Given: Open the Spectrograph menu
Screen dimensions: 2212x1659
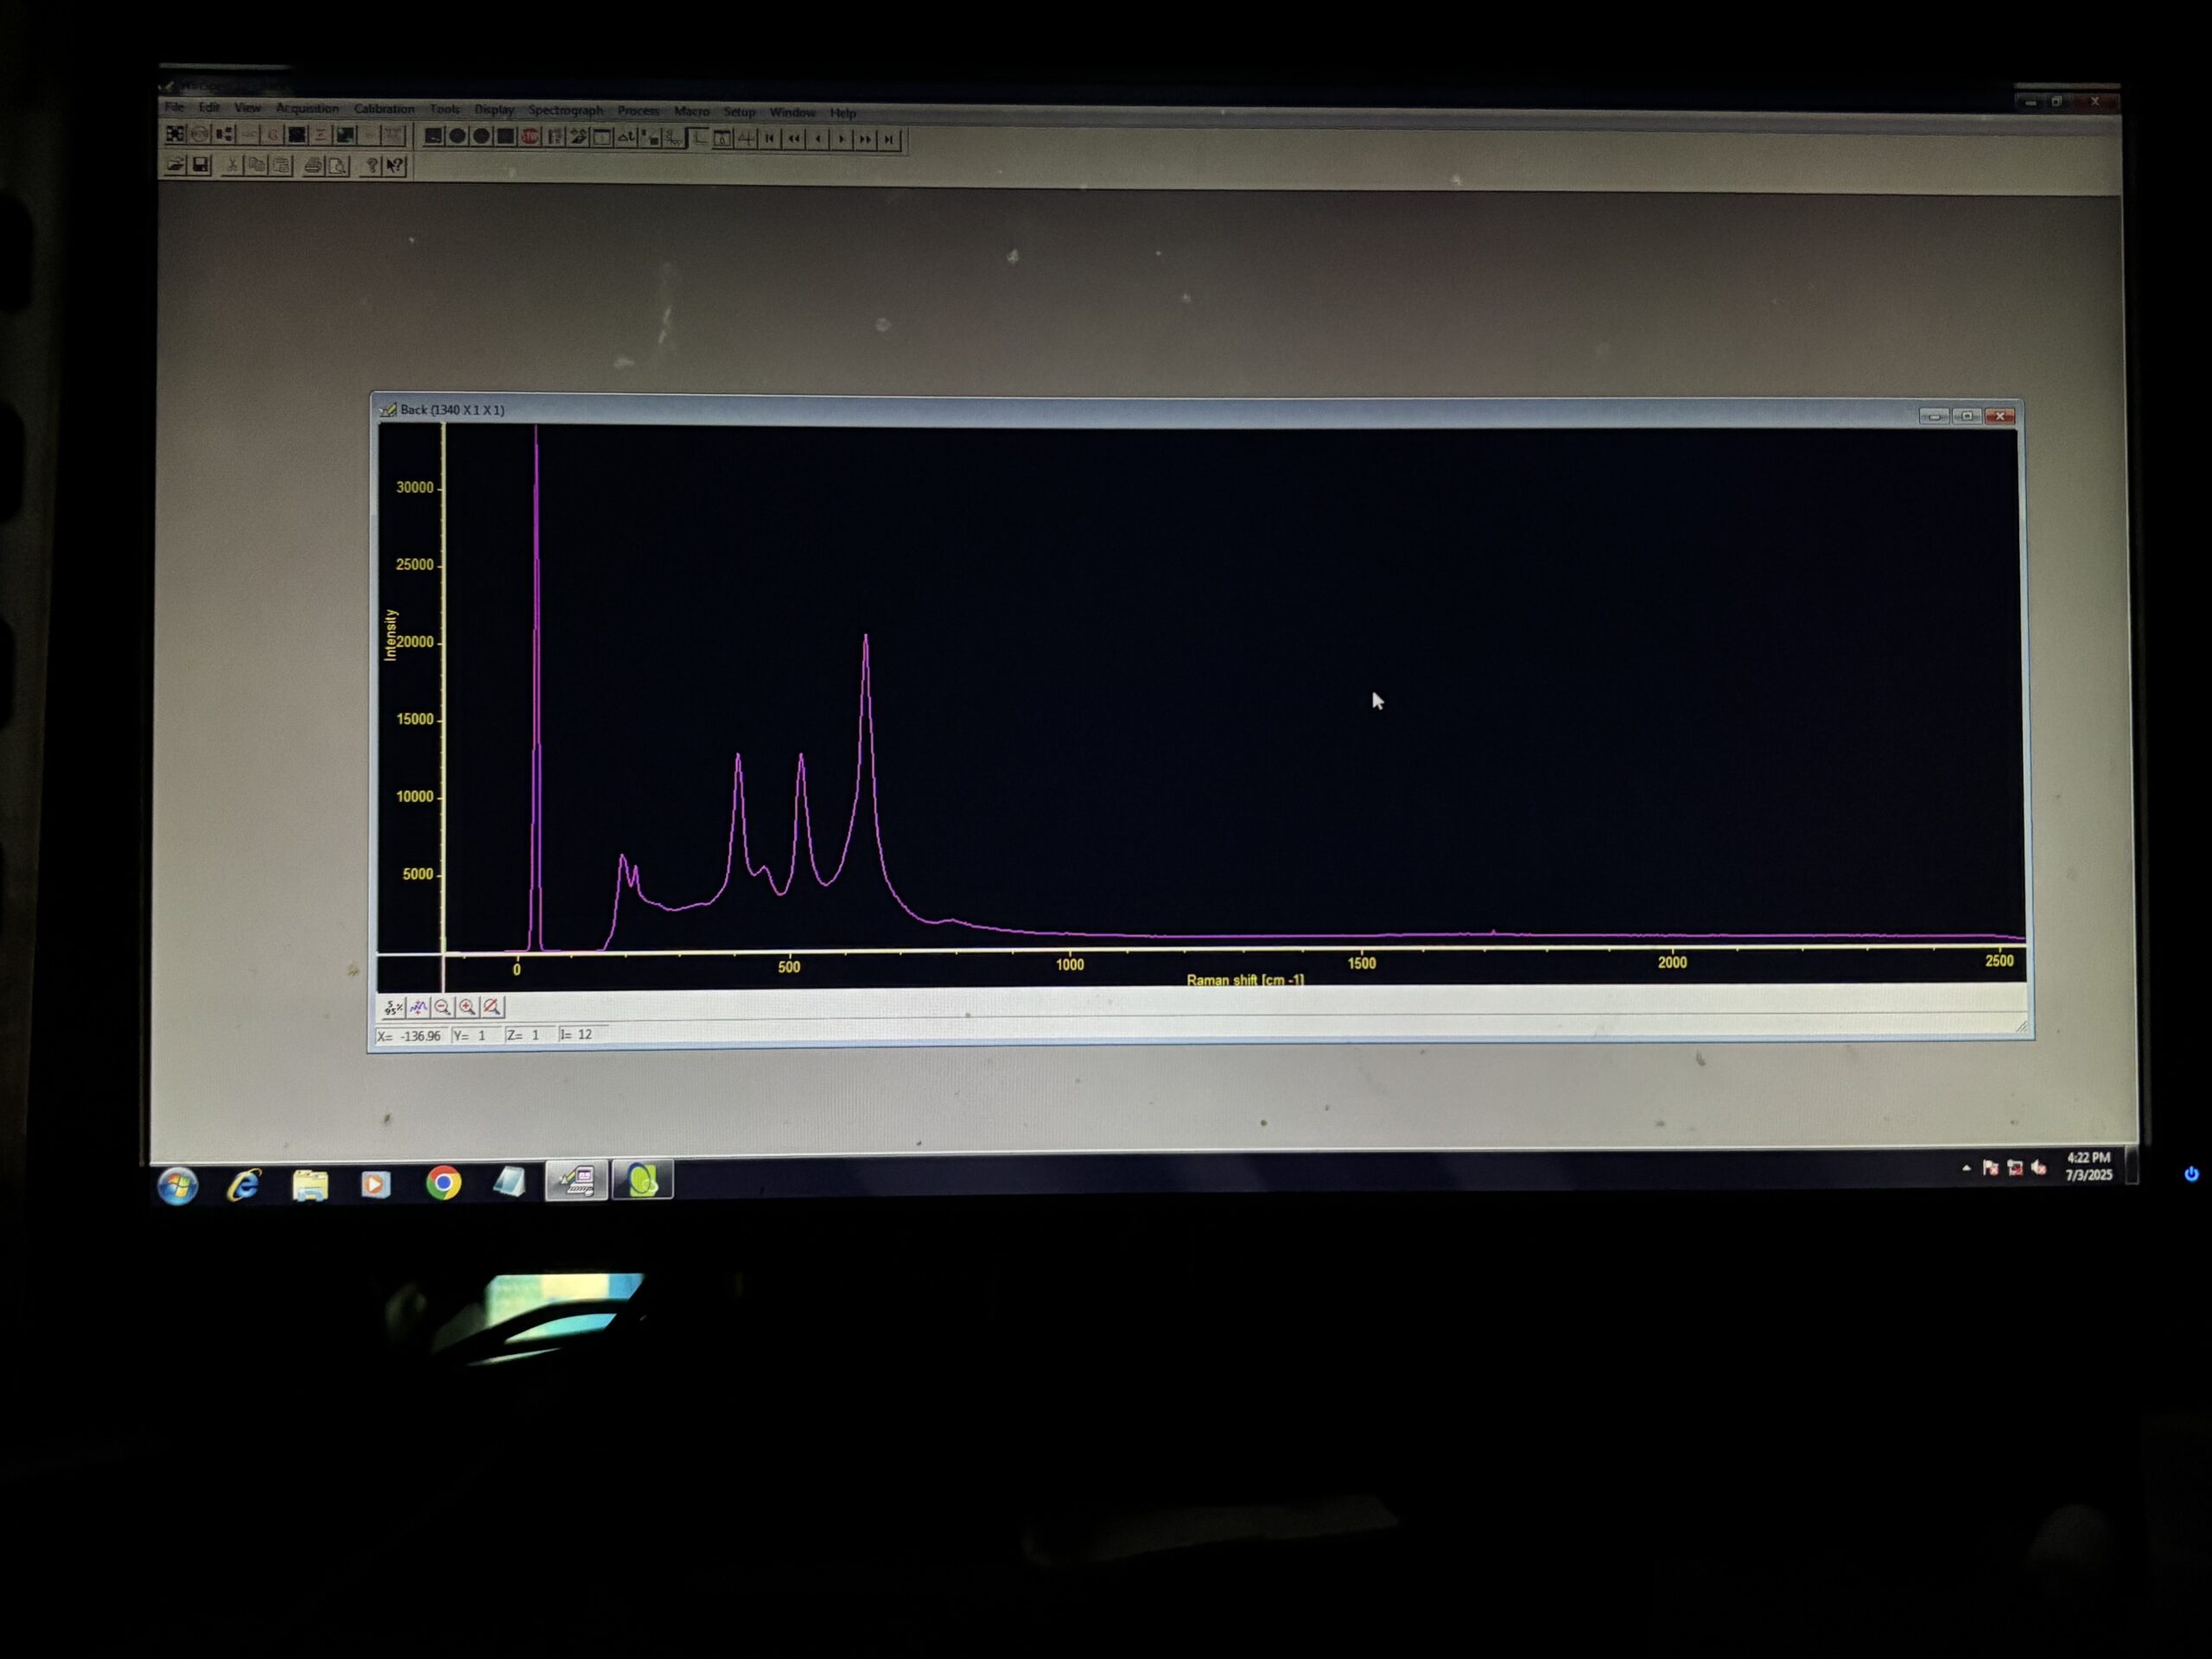Looking at the screenshot, I should point(566,110).
